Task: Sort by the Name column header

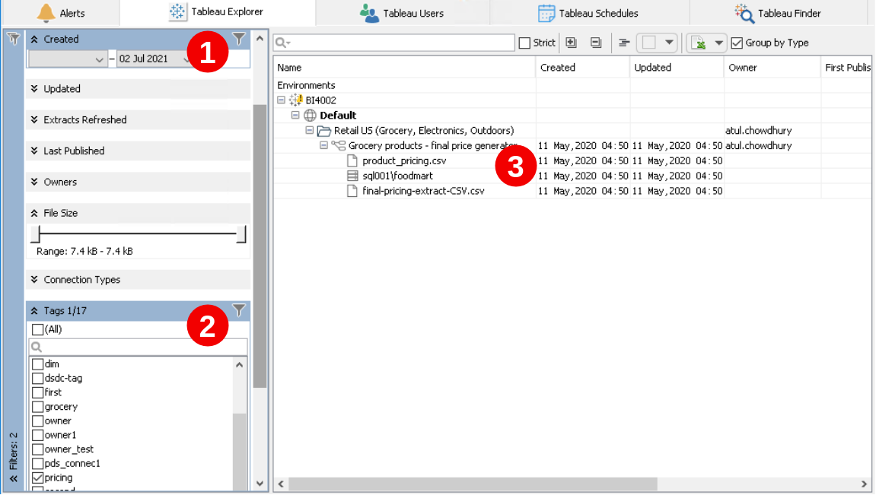Action: click(404, 68)
